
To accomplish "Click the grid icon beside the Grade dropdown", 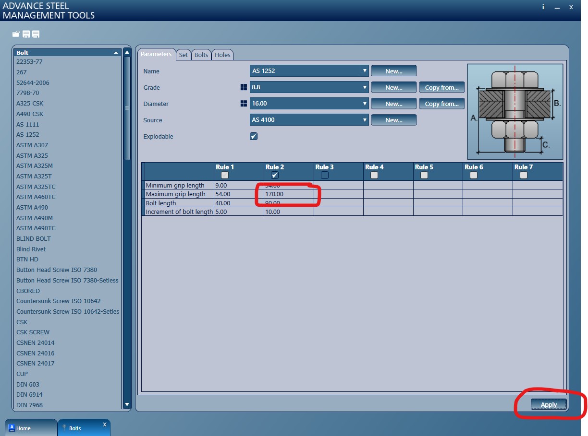I will [244, 87].
